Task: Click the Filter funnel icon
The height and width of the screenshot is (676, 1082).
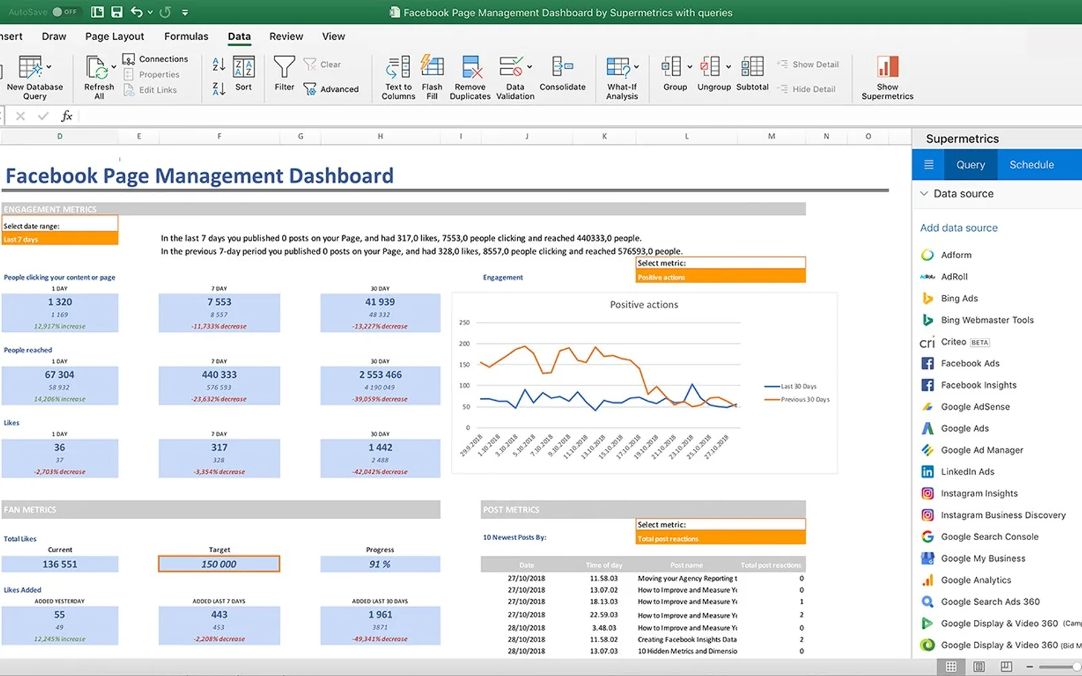Action: coord(284,68)
